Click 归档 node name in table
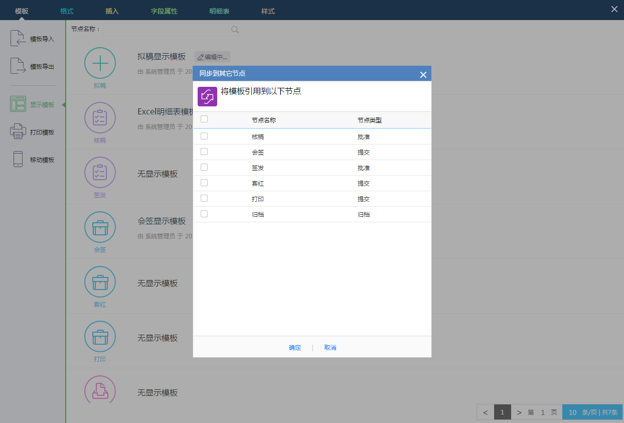The width and height of the screenshot is (624, 423). [258, 215]
